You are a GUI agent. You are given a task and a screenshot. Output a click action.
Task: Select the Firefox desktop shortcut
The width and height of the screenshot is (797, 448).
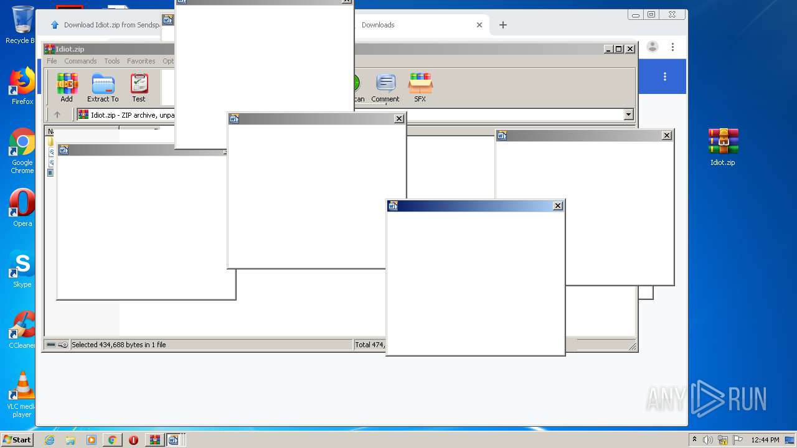pos(22,86)
